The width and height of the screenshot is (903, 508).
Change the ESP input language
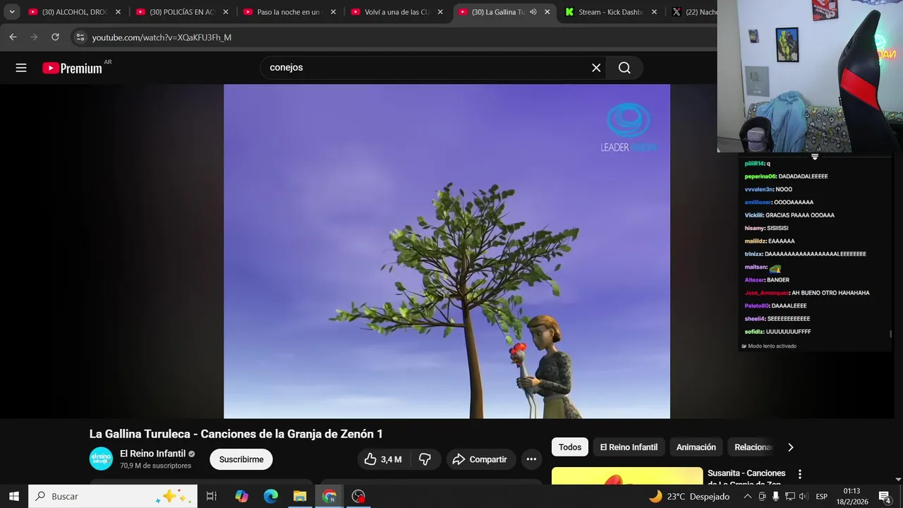821,497
